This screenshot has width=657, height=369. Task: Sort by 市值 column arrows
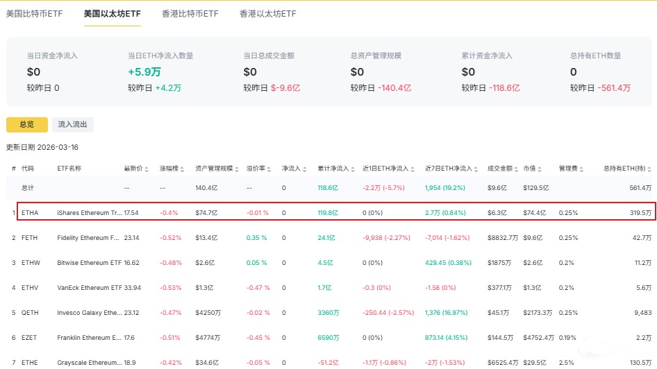point(540,169)
